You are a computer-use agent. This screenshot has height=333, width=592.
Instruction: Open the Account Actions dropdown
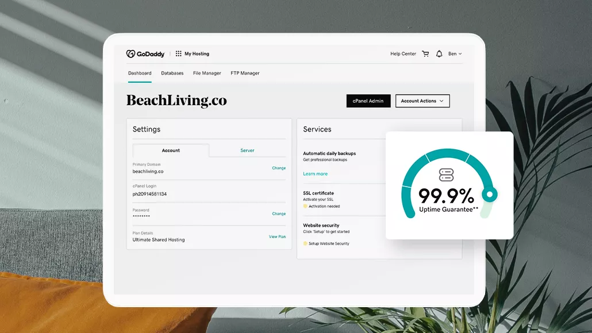tap(422, 100)
